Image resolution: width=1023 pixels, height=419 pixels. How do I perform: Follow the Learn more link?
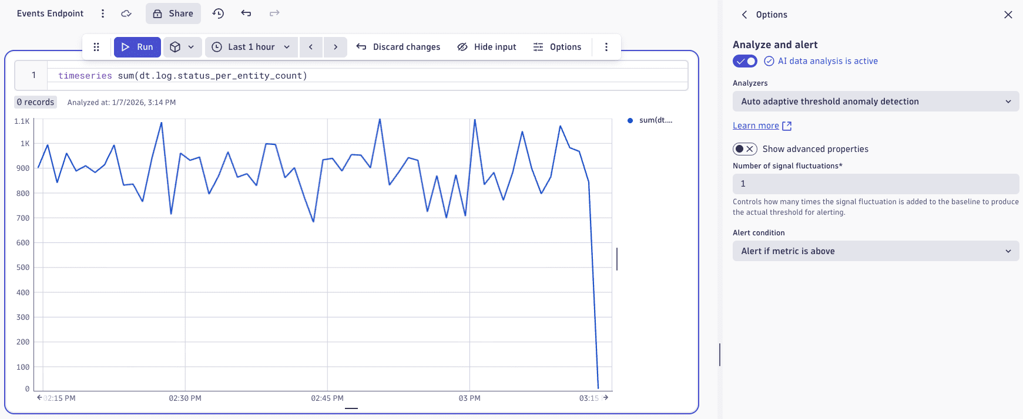point(756,126)
